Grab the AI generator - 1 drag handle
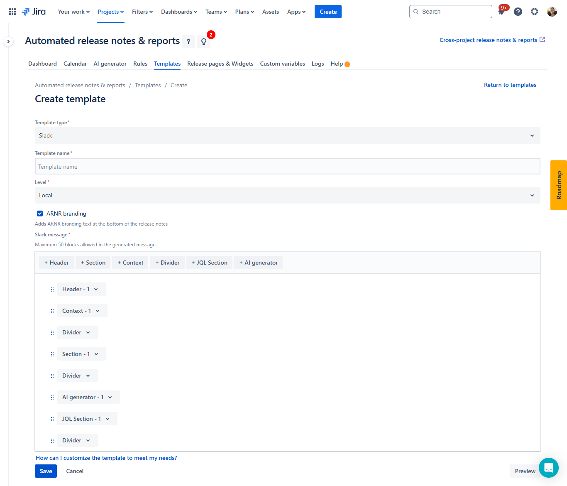 pyautogui.click(x=52, y=398)
